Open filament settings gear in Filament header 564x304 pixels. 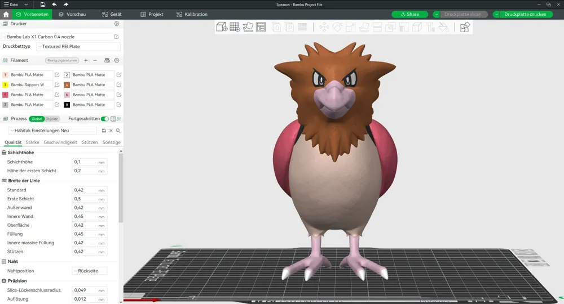pos(117,60)
